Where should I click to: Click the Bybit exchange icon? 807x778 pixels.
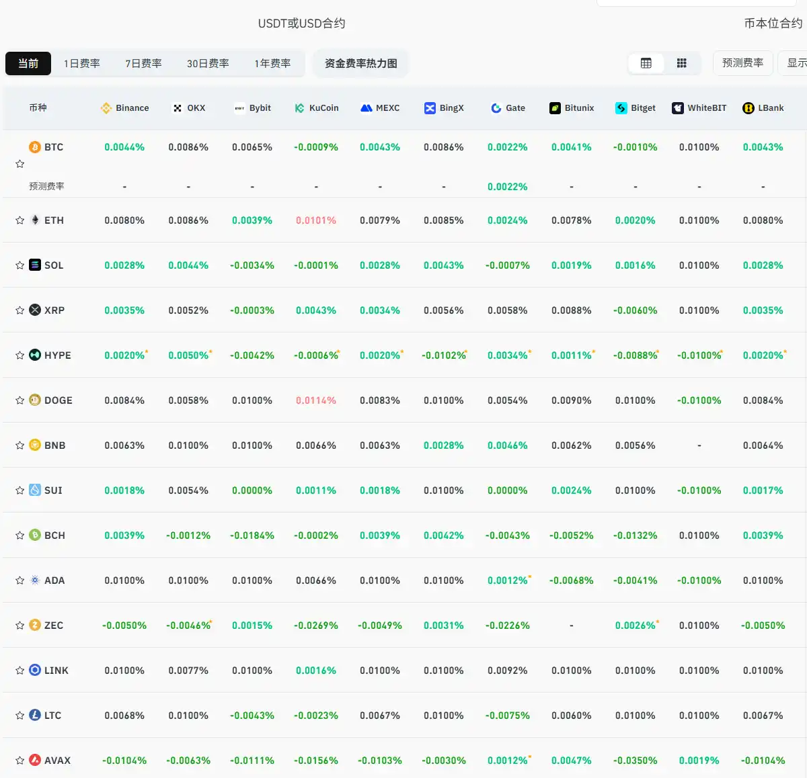tap(239, 107)
